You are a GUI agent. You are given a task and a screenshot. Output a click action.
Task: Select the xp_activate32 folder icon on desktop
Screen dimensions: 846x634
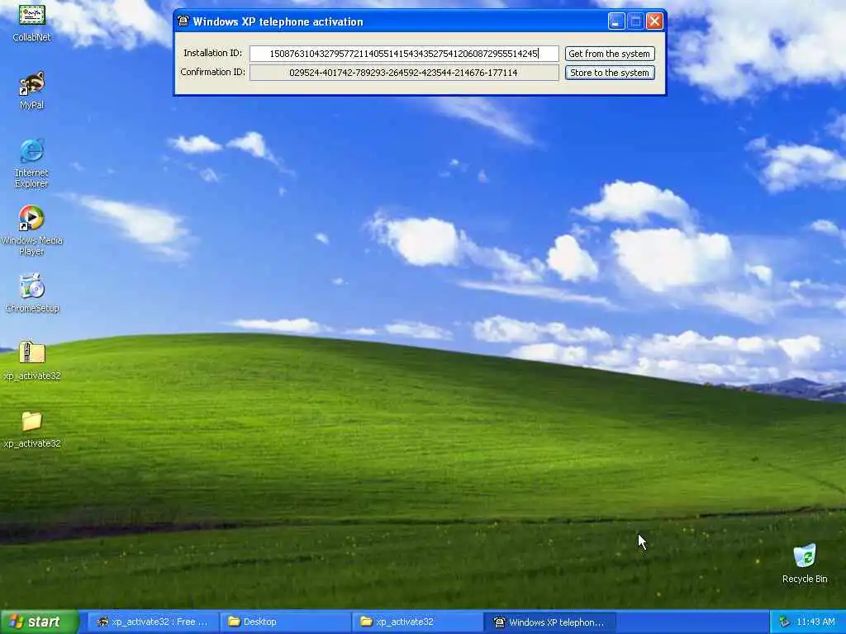click(32, 421)
